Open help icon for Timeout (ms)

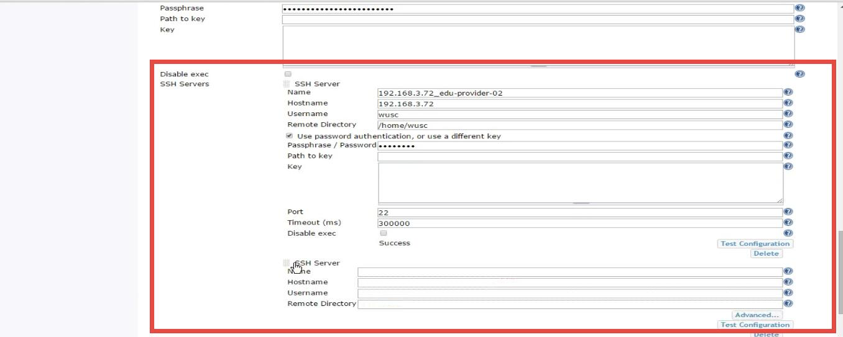coord(788,223)
